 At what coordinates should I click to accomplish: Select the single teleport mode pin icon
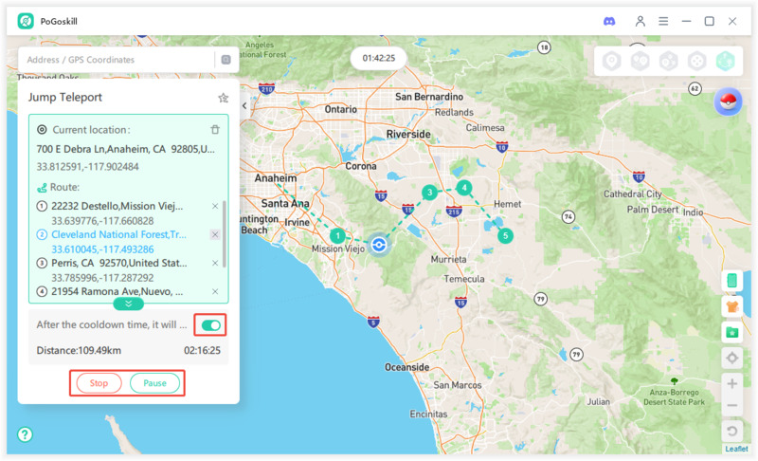click(x=612, y=61)
